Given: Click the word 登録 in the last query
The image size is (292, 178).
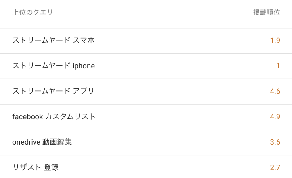Looking at the screenshot, I should tap(51, 167).
